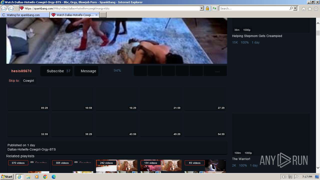This screenshot has width=320, height=180.
Task: Click the URL address field
Action: (x=111, y=8)
